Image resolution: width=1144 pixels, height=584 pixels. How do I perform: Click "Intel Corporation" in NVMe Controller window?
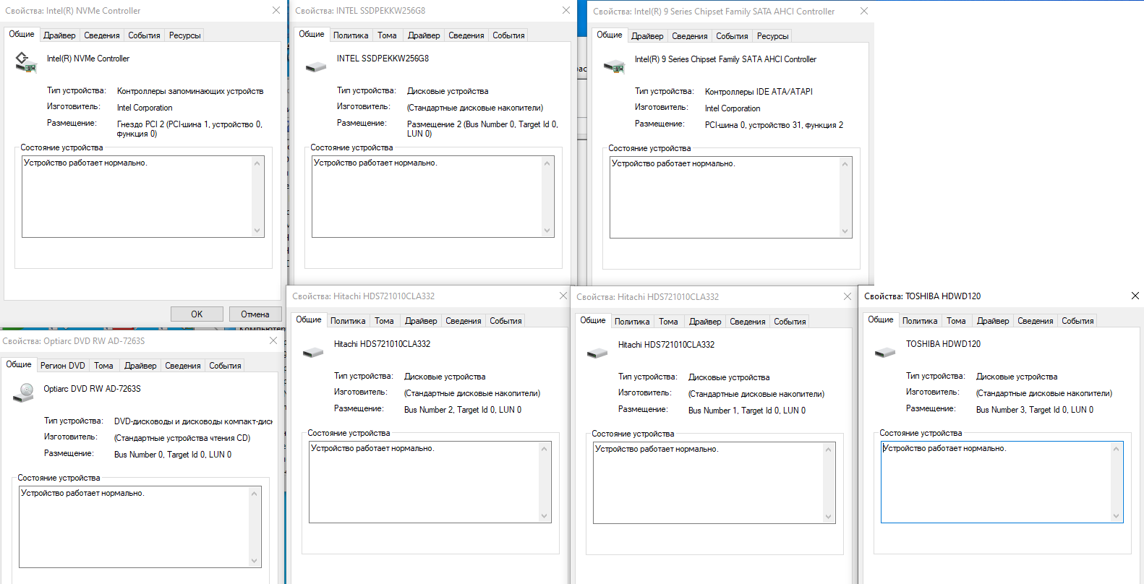click(x=145, y=108)
